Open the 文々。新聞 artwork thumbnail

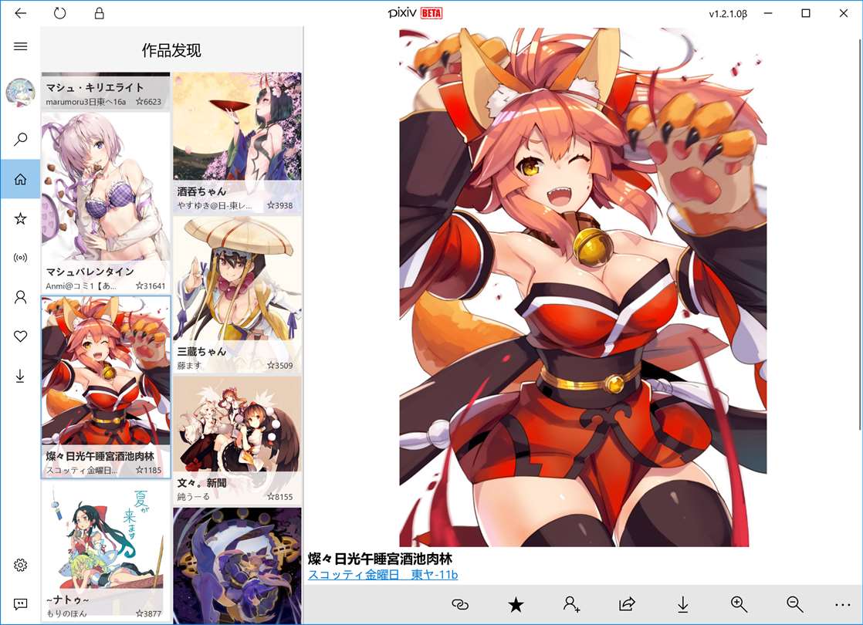point(237,440)
